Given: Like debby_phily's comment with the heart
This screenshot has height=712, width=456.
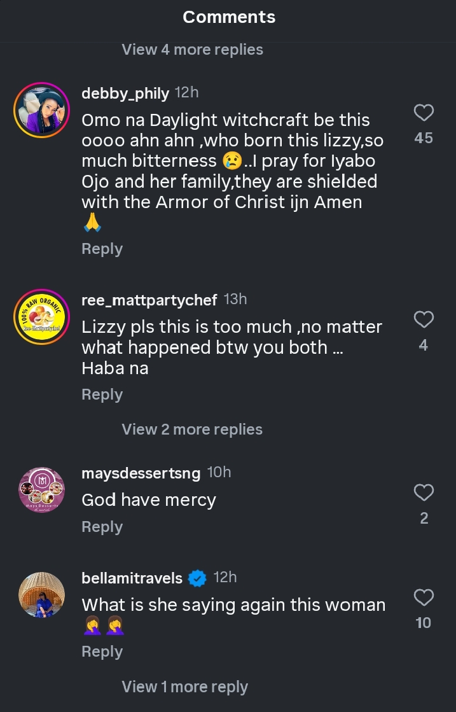Looking at the screenshot, I should [x=424, y=113].
